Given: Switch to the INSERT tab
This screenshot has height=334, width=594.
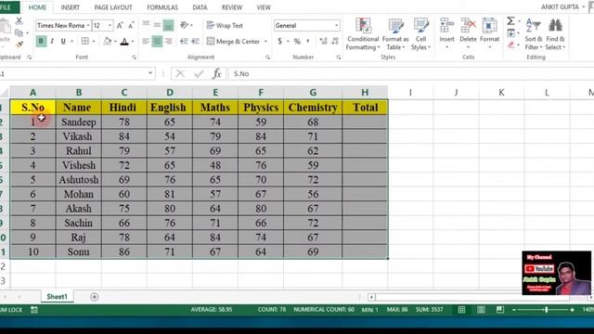Looking at the screenshot, I should click(x=71, y=7).
